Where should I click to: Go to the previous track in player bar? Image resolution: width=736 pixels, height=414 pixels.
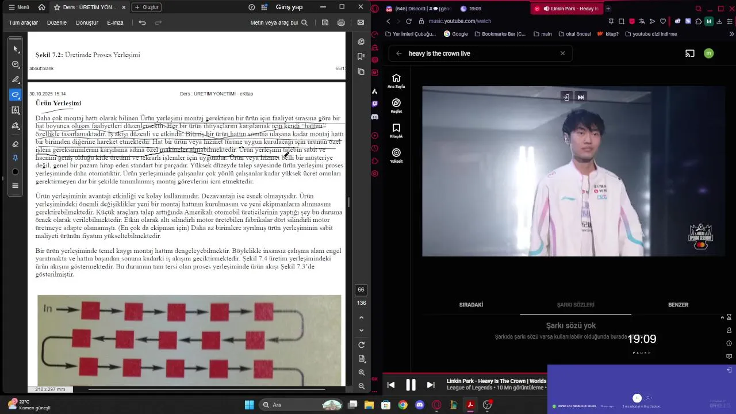click(391, 385)
